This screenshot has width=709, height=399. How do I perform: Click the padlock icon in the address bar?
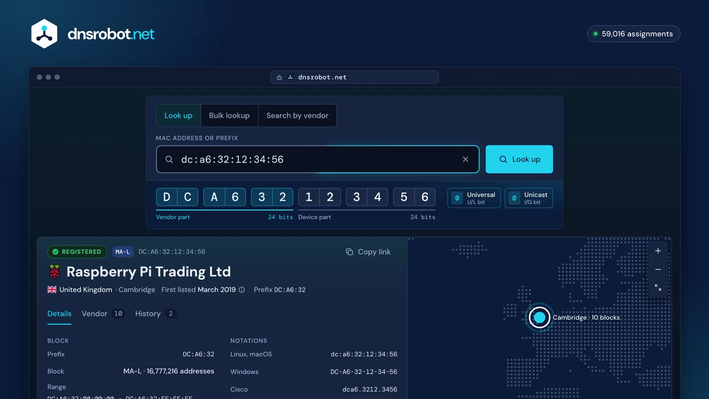(279, 77)
